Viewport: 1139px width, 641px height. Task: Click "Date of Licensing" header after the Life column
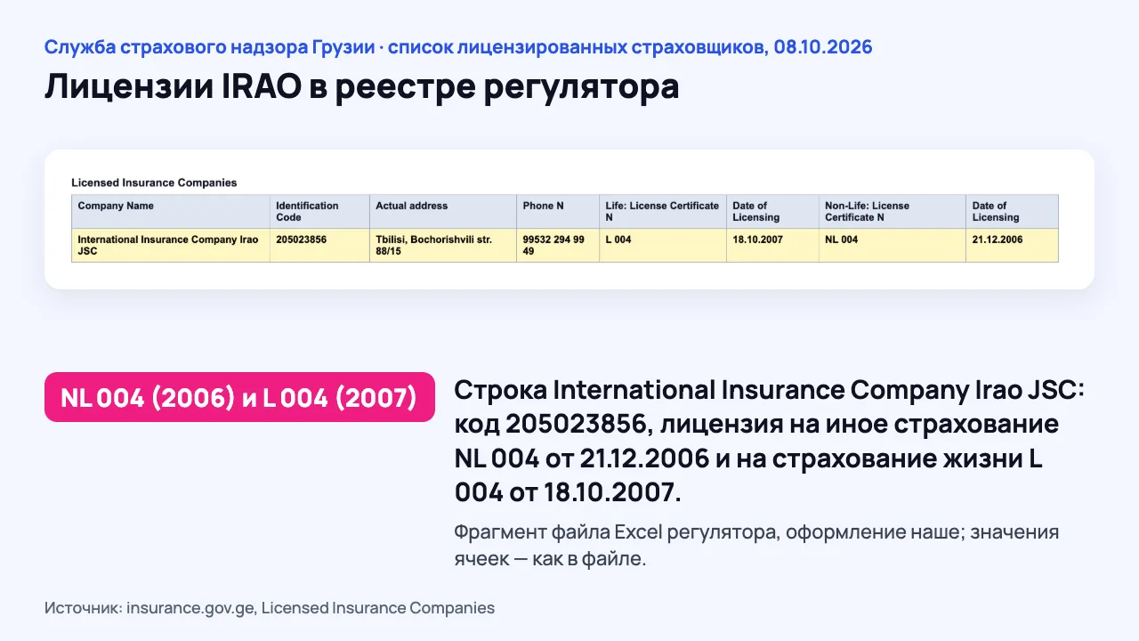tap(772, 212)
